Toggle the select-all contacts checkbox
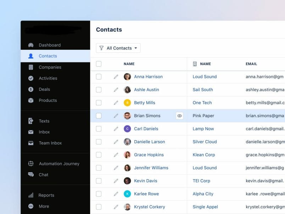This screenshot has width=285, height=214. [99, 64]
